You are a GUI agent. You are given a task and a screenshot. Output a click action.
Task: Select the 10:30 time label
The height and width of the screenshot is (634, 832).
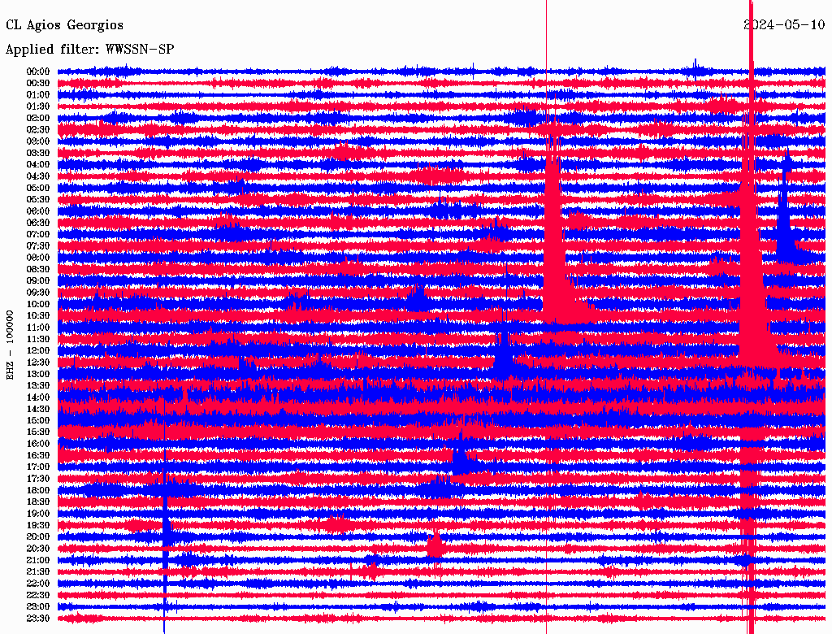38,316
